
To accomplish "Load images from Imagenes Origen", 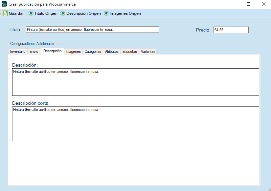I will tap(123, 13).
